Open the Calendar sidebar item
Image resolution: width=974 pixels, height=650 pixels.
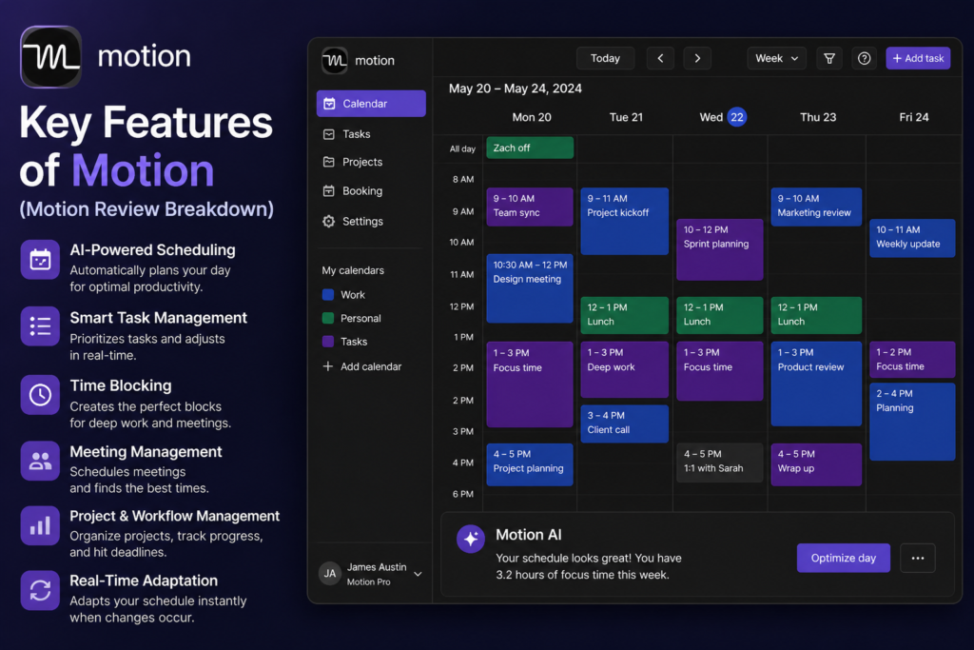371,104
